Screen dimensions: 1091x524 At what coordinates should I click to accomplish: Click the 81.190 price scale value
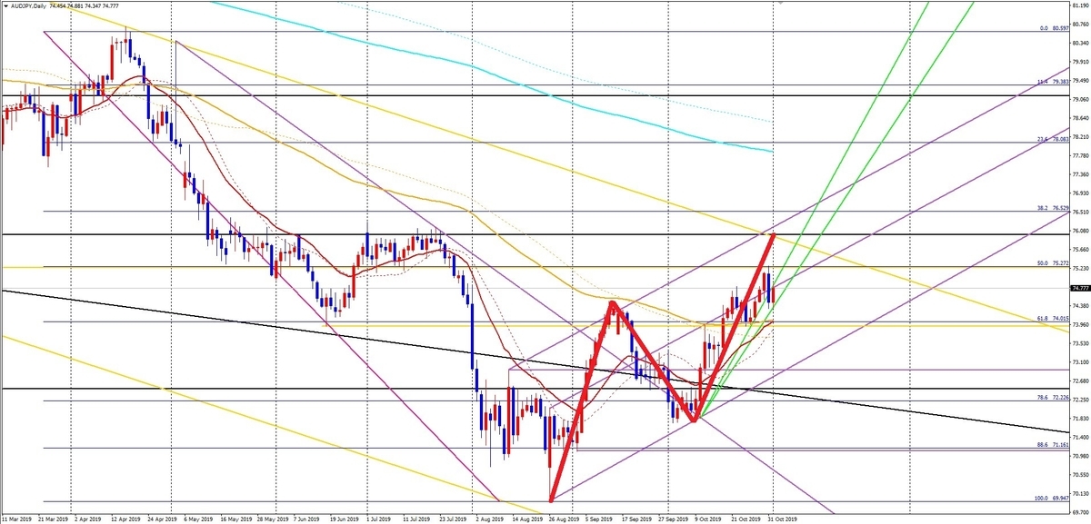click(1081, 5)
